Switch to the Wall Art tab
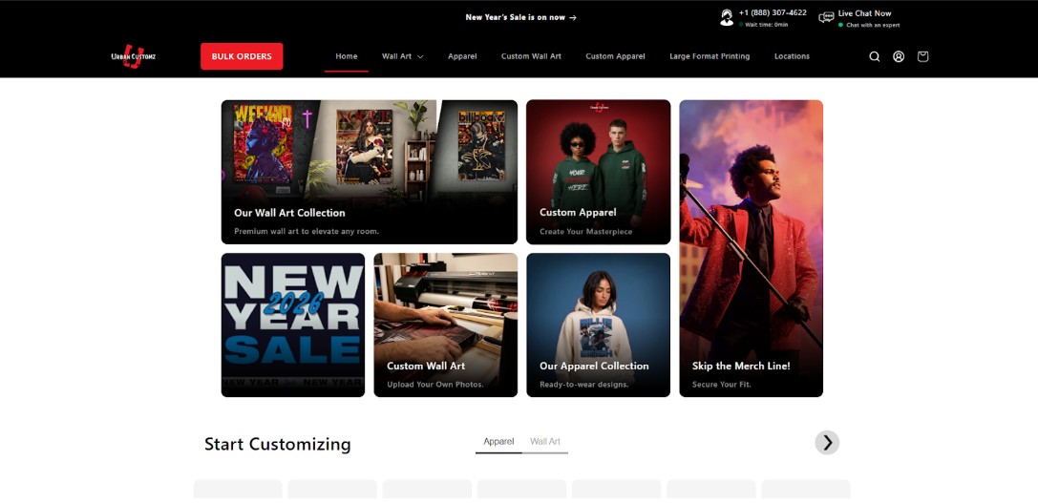Image resolution: width=1038 pixels, height=503 pixels. click(x=545, y=442)
